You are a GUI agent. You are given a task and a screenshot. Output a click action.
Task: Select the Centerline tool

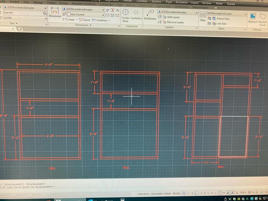tap(136, 15)
